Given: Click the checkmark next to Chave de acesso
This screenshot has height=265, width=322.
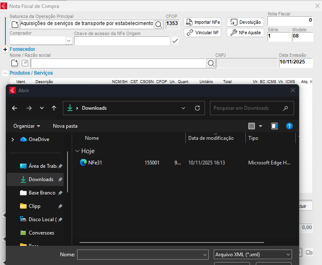Looking at the screenshot, I should 175,40.
